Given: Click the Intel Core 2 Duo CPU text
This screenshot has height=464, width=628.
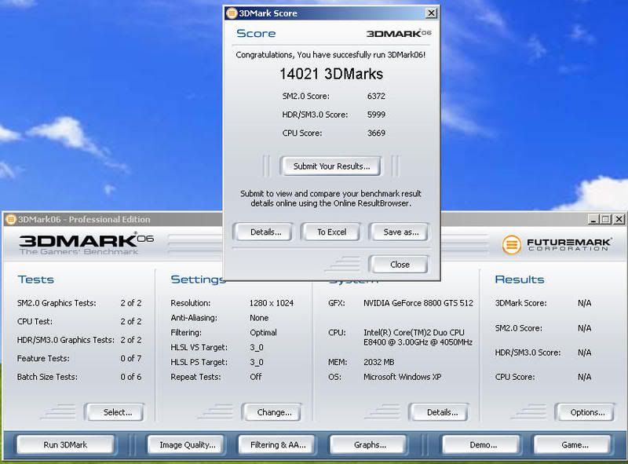Looking at the screenshot, I should [x=418, y=338].
